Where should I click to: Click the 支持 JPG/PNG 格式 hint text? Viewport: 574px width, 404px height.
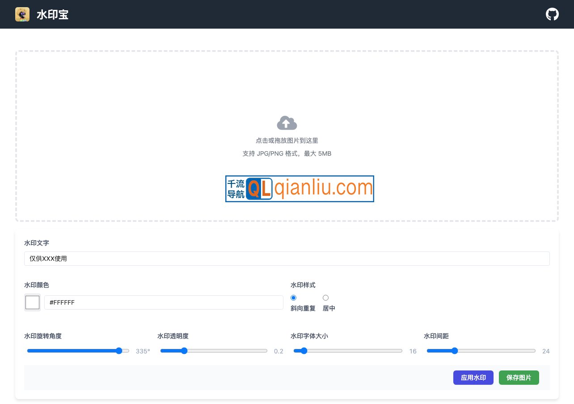287,153
